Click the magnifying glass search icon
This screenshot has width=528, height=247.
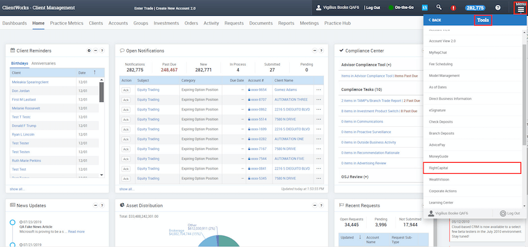439,7
